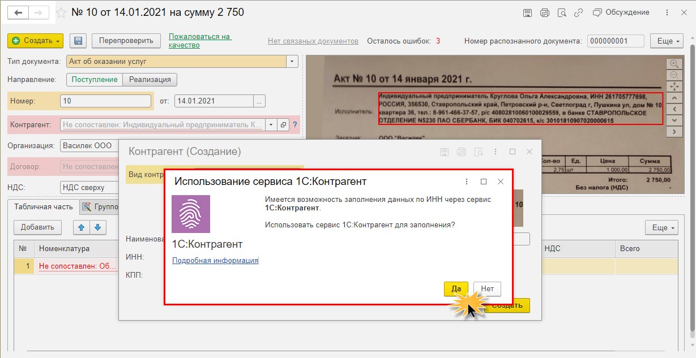696x358 pixels.
Task: Click the Перепроверить button
Action: pyautogui.click(x=126, y=41)
